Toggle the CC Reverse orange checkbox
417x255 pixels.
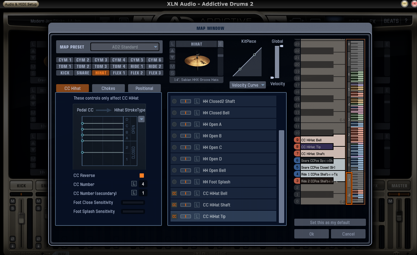pos(142,176)
